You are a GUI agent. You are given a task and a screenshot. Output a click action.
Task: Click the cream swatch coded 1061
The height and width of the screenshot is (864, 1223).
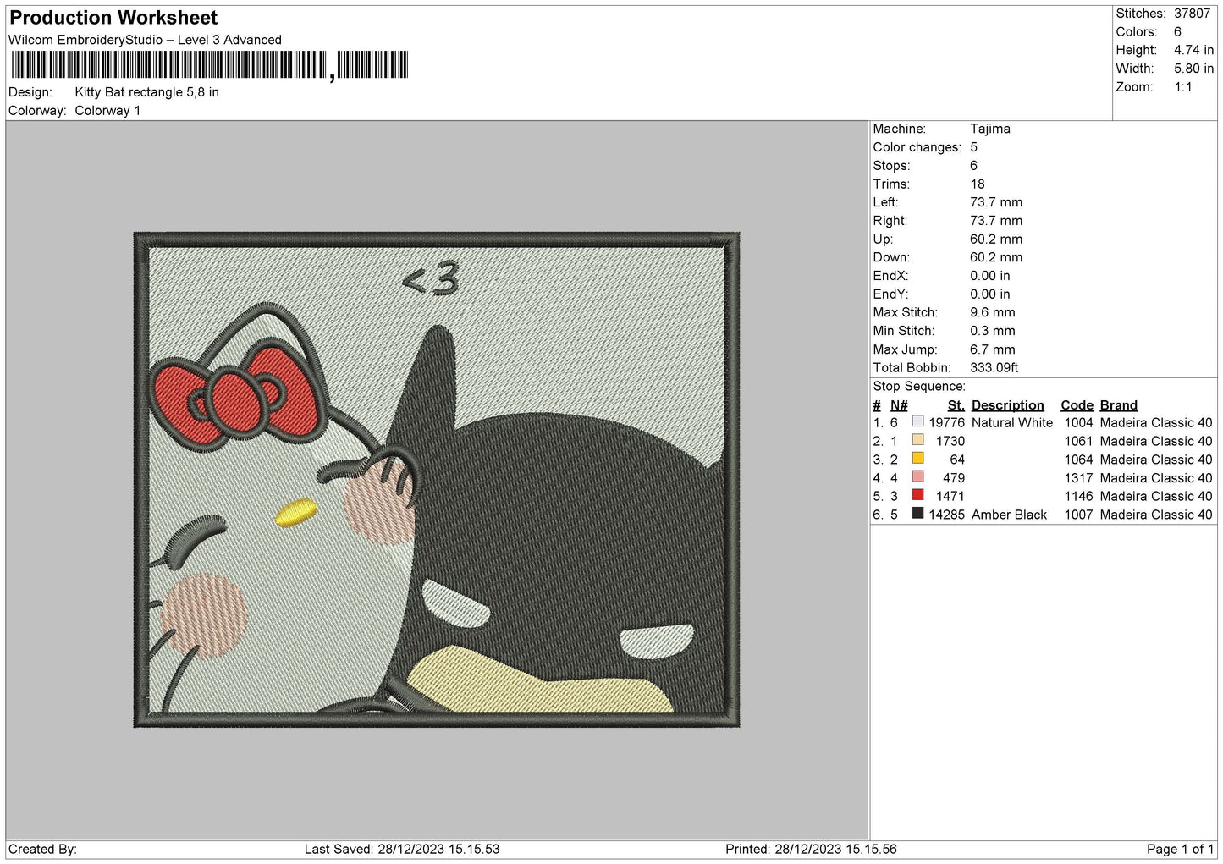click(x=917, y=440)
